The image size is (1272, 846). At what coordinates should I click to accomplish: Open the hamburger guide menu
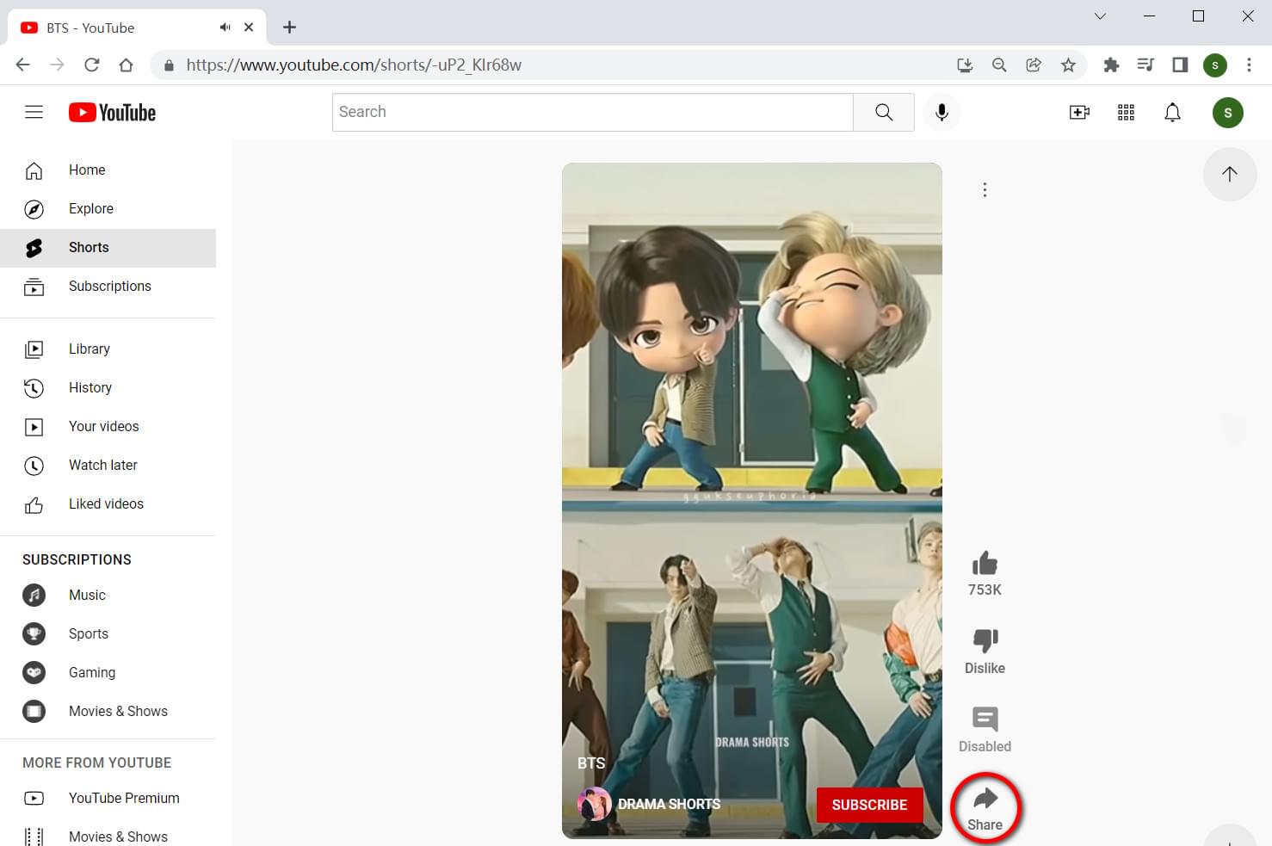34,112
